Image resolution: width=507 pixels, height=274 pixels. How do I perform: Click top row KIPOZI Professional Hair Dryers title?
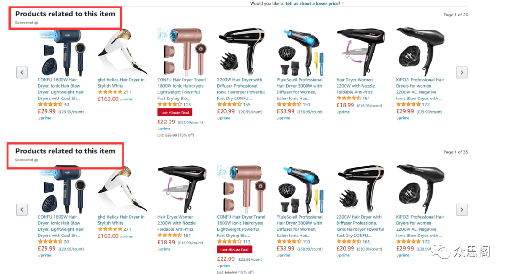[x=420, y=89]
